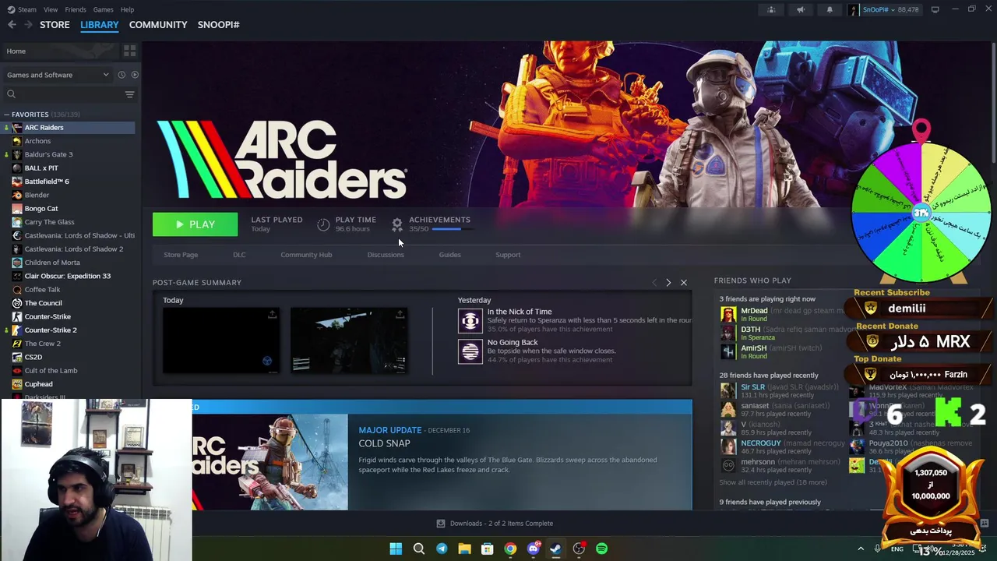Go forward with the right arrow button

[x=28, y=25]
